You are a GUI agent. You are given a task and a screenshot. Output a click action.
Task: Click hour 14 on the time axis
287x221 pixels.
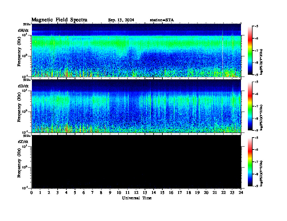(x=154, y=192)
